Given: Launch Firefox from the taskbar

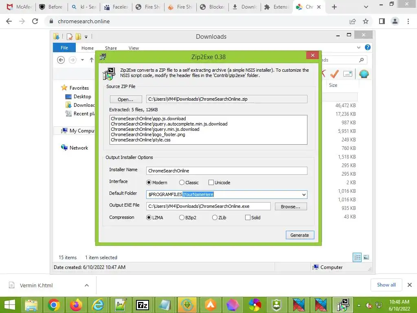Looking at the screenshot, I should tap(76, 305).
